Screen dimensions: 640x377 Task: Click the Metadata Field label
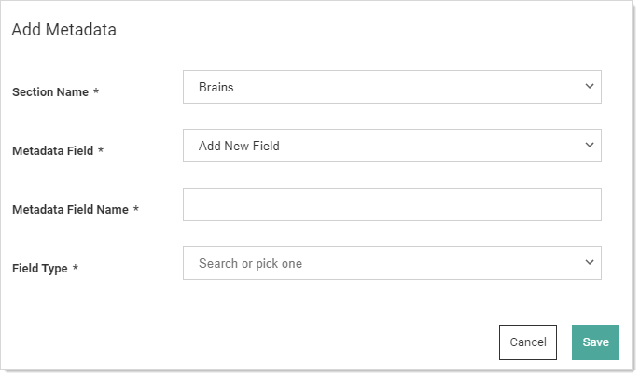point(52,151)
